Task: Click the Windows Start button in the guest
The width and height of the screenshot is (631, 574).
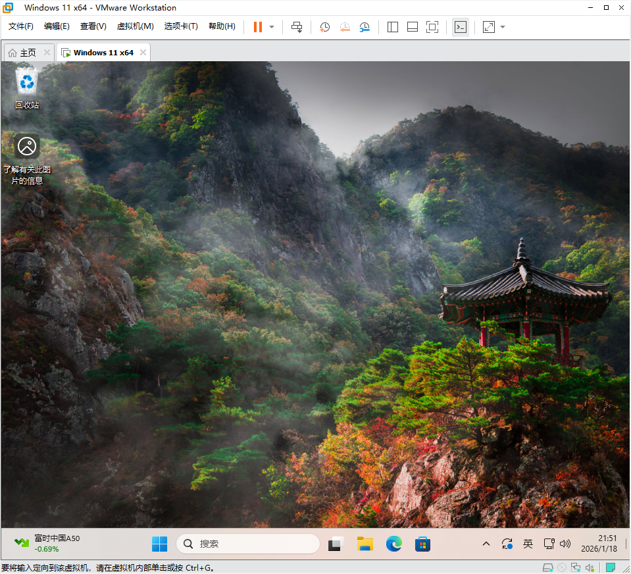Action: click(159, 544)
